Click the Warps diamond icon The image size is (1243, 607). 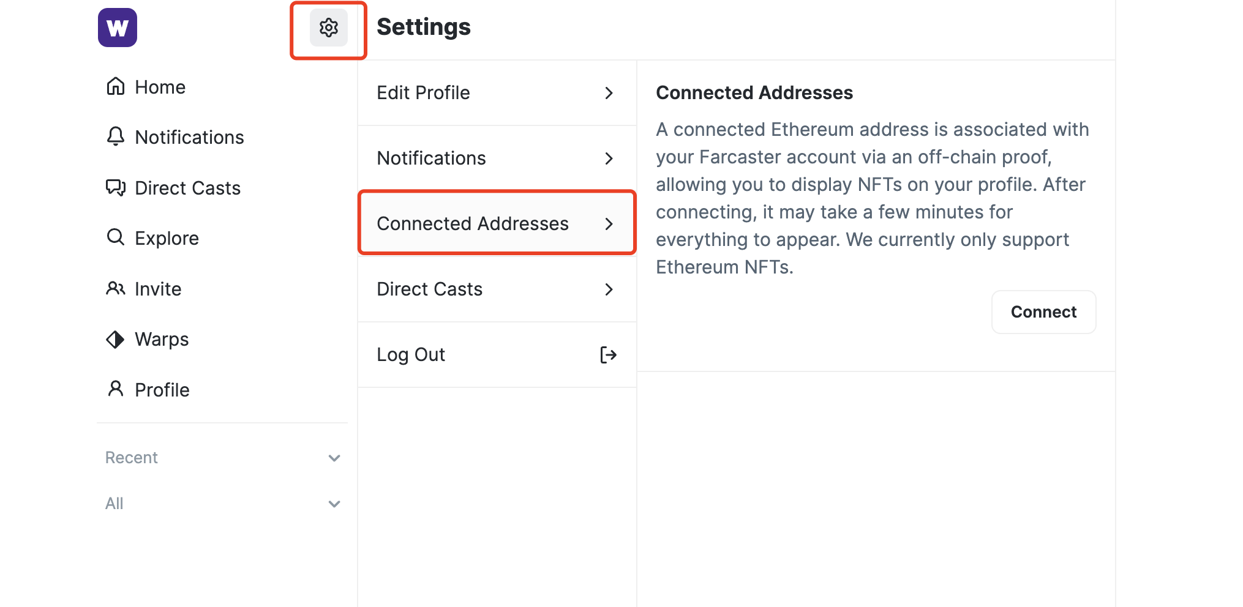pos(116,339)
